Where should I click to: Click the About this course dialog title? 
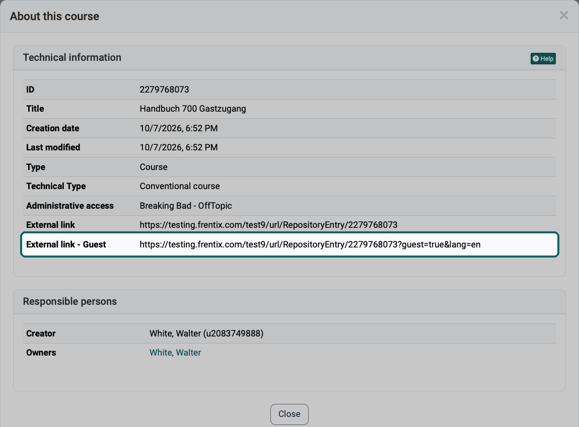coord(54,16)
